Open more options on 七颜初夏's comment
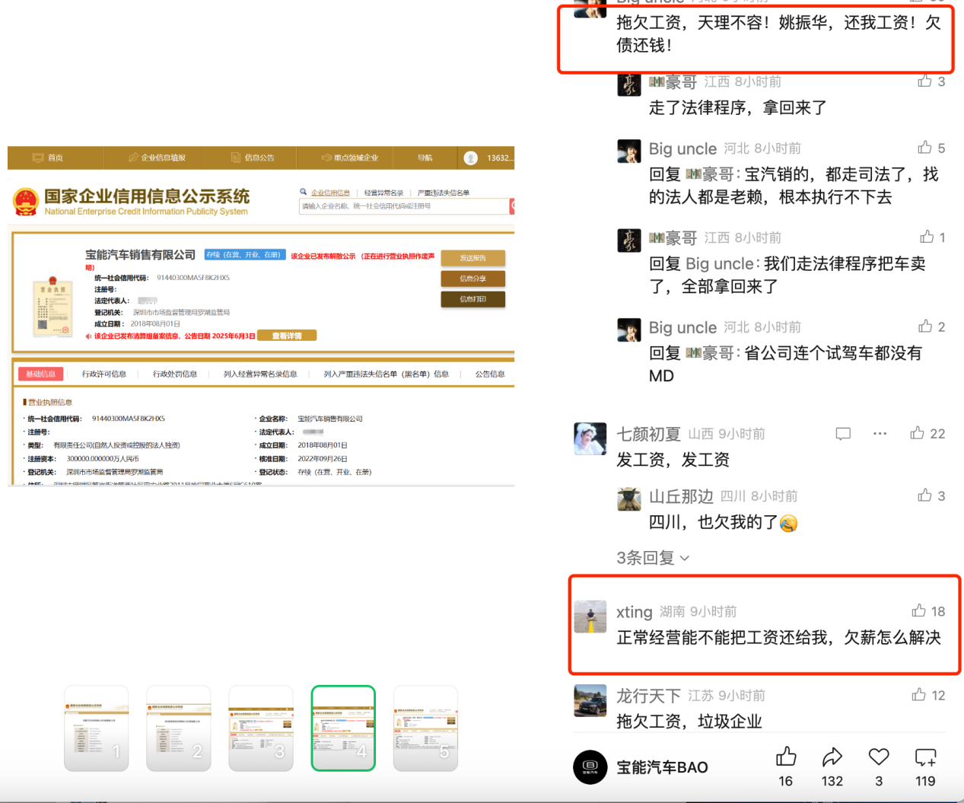 pos(880,433)
